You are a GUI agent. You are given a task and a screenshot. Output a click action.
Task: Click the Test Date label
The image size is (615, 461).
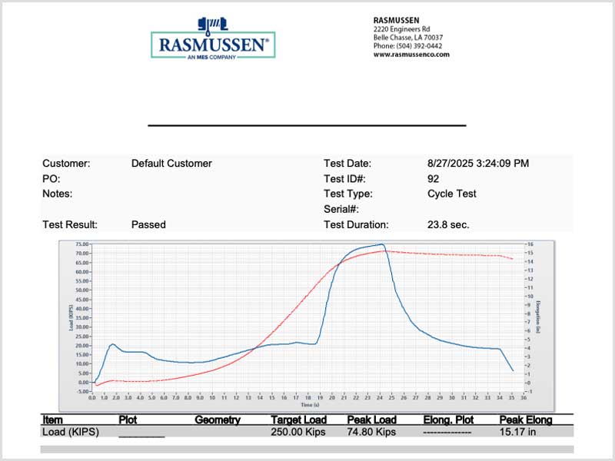pyautogui.click(x=347, y=164)
